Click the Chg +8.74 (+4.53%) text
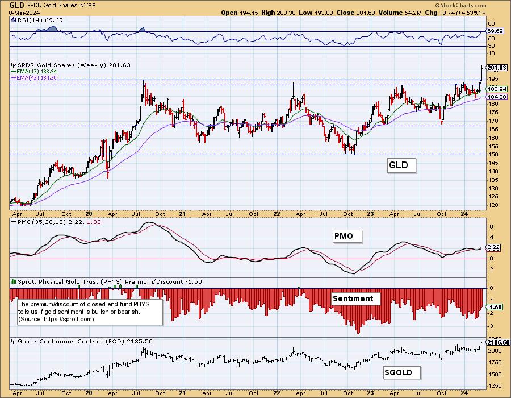This screenshot has height=398, width=511. 453,13
